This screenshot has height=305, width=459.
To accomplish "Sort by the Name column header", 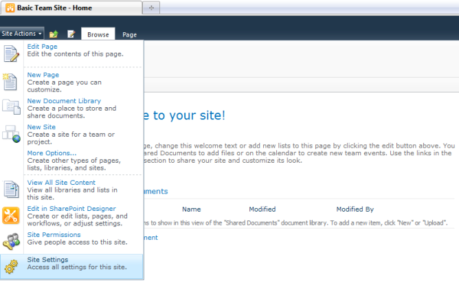I will point(191,209).
